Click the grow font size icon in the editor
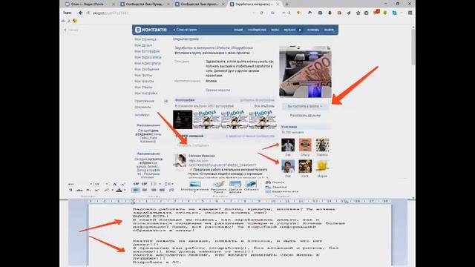475x267 pixels. (x=115, y=184)
